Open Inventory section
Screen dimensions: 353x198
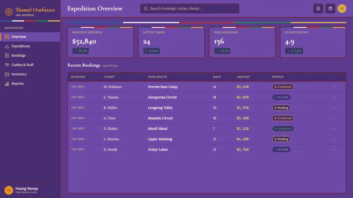[30, 74]
